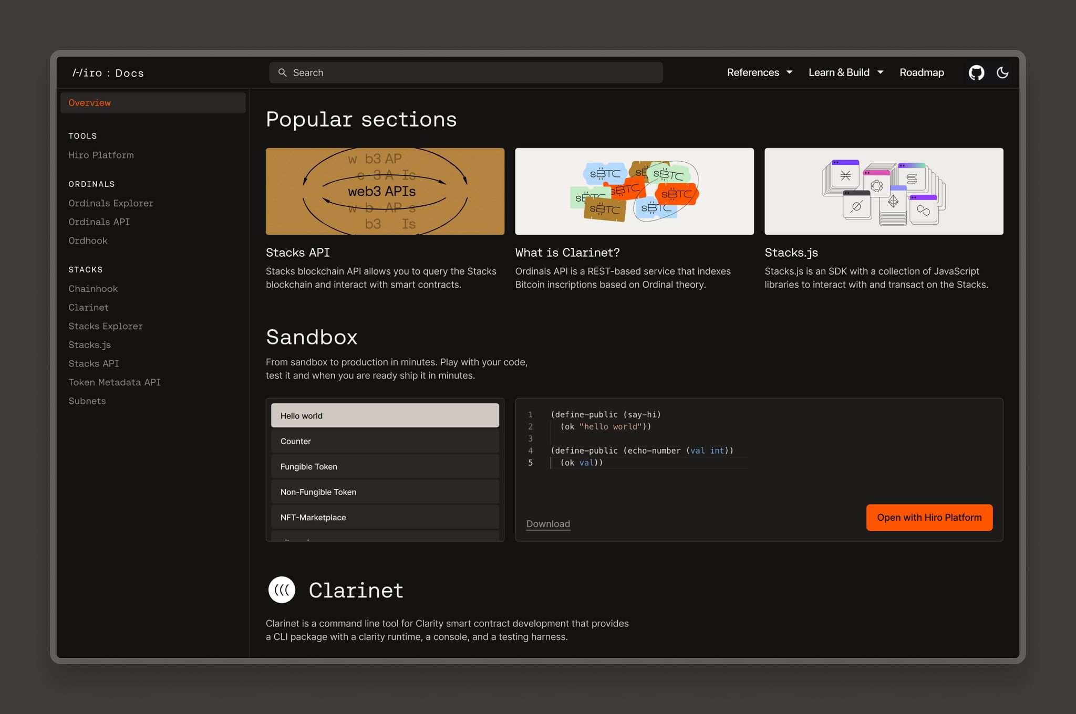Select the Clarinet logo icon
The width and height of the screenshot is (1076, 714).
pos(282,590)
